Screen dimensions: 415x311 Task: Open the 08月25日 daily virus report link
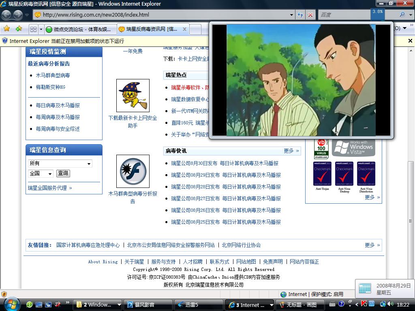(x=226, y=222)
